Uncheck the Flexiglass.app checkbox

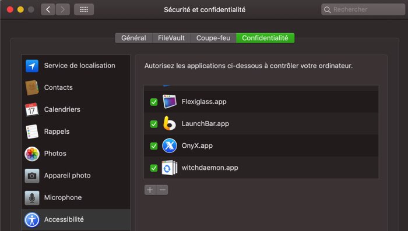[154, 102]
